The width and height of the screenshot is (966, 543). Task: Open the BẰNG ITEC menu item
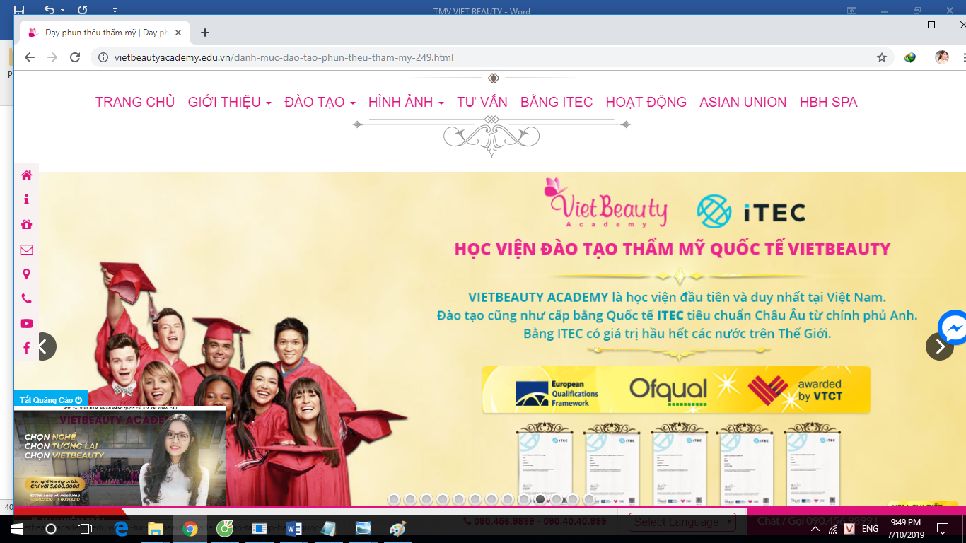[x=557, y=103]
